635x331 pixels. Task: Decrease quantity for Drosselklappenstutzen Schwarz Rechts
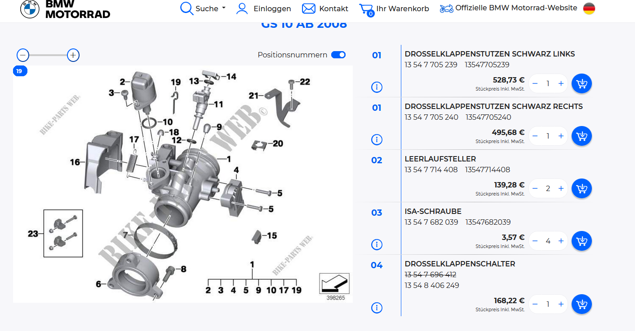coord(535,136)
